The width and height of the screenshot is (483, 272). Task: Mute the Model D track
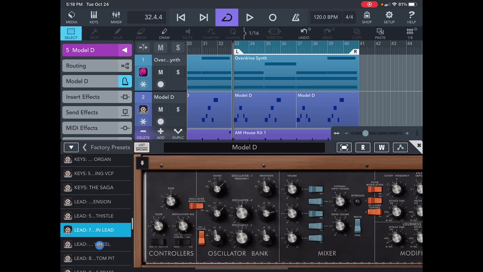pos(161,110)
